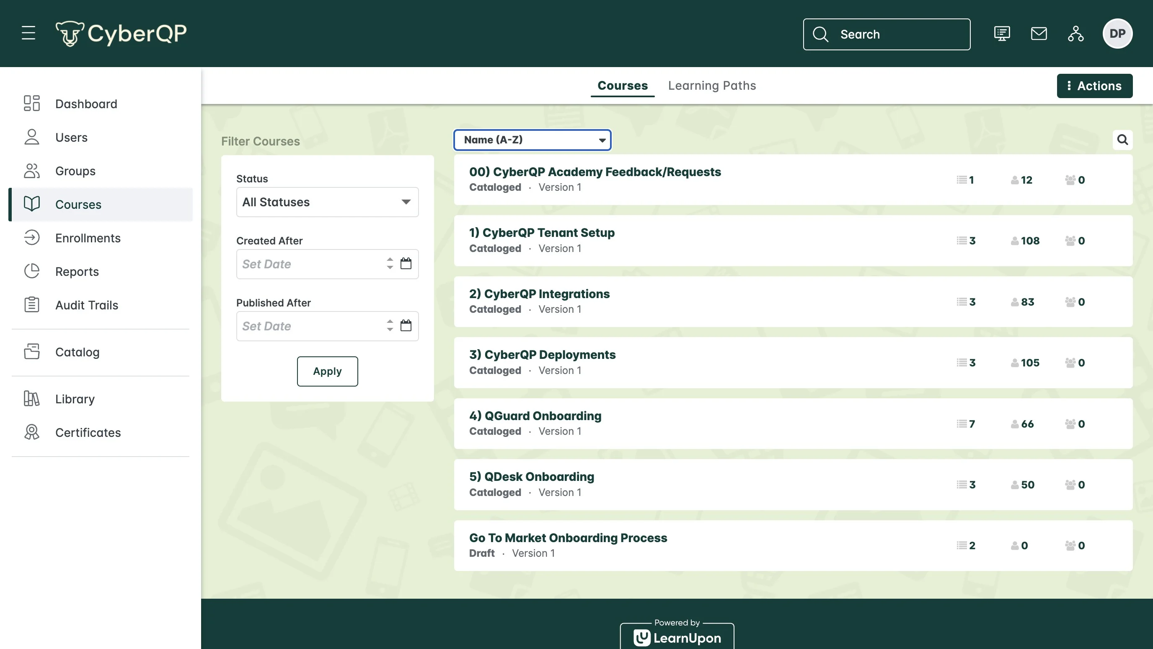Open Created After calendar picker
This screenshot has height=649, width=1153.
406,263
